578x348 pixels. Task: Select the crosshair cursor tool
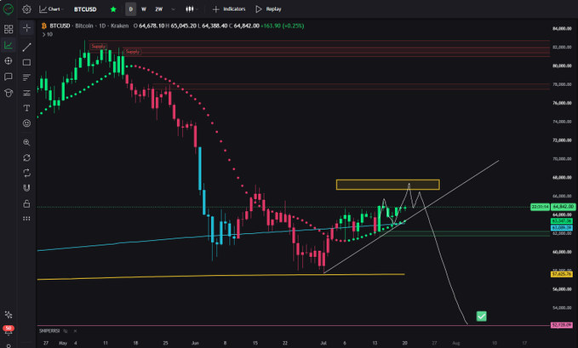click(x=26, y=28)
